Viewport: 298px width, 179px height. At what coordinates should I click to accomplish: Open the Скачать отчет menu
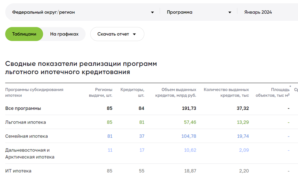[117, 34]
